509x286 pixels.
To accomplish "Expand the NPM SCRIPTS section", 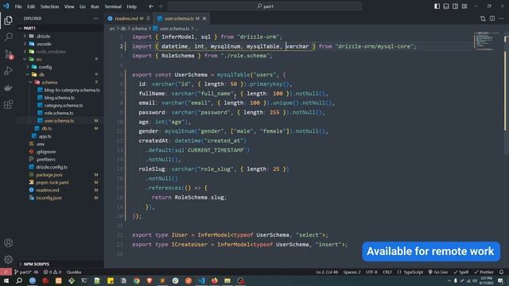I will point(60,264).
